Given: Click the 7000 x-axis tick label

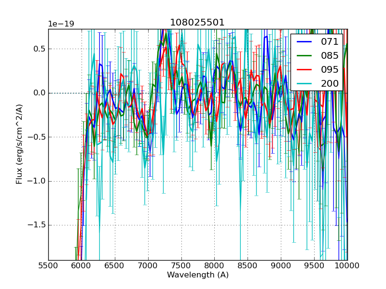Looking at the screenshot, I should click(148, 265).
